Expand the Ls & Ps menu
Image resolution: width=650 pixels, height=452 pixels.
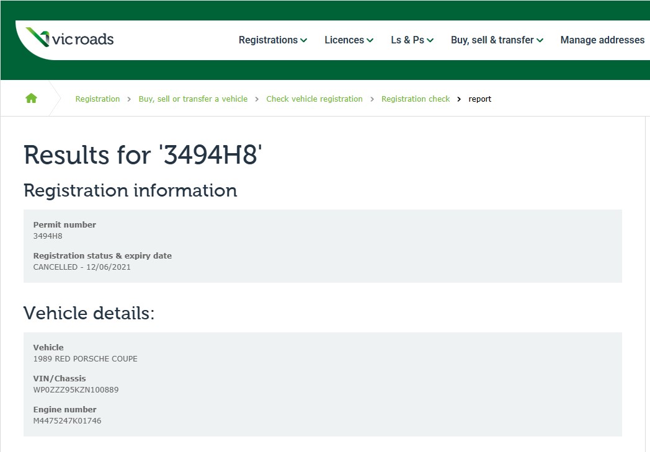(x=412, y=40)
